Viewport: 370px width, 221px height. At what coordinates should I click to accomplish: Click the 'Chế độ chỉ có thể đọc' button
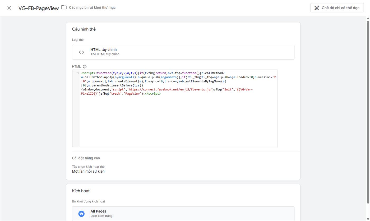coord(337,8)
